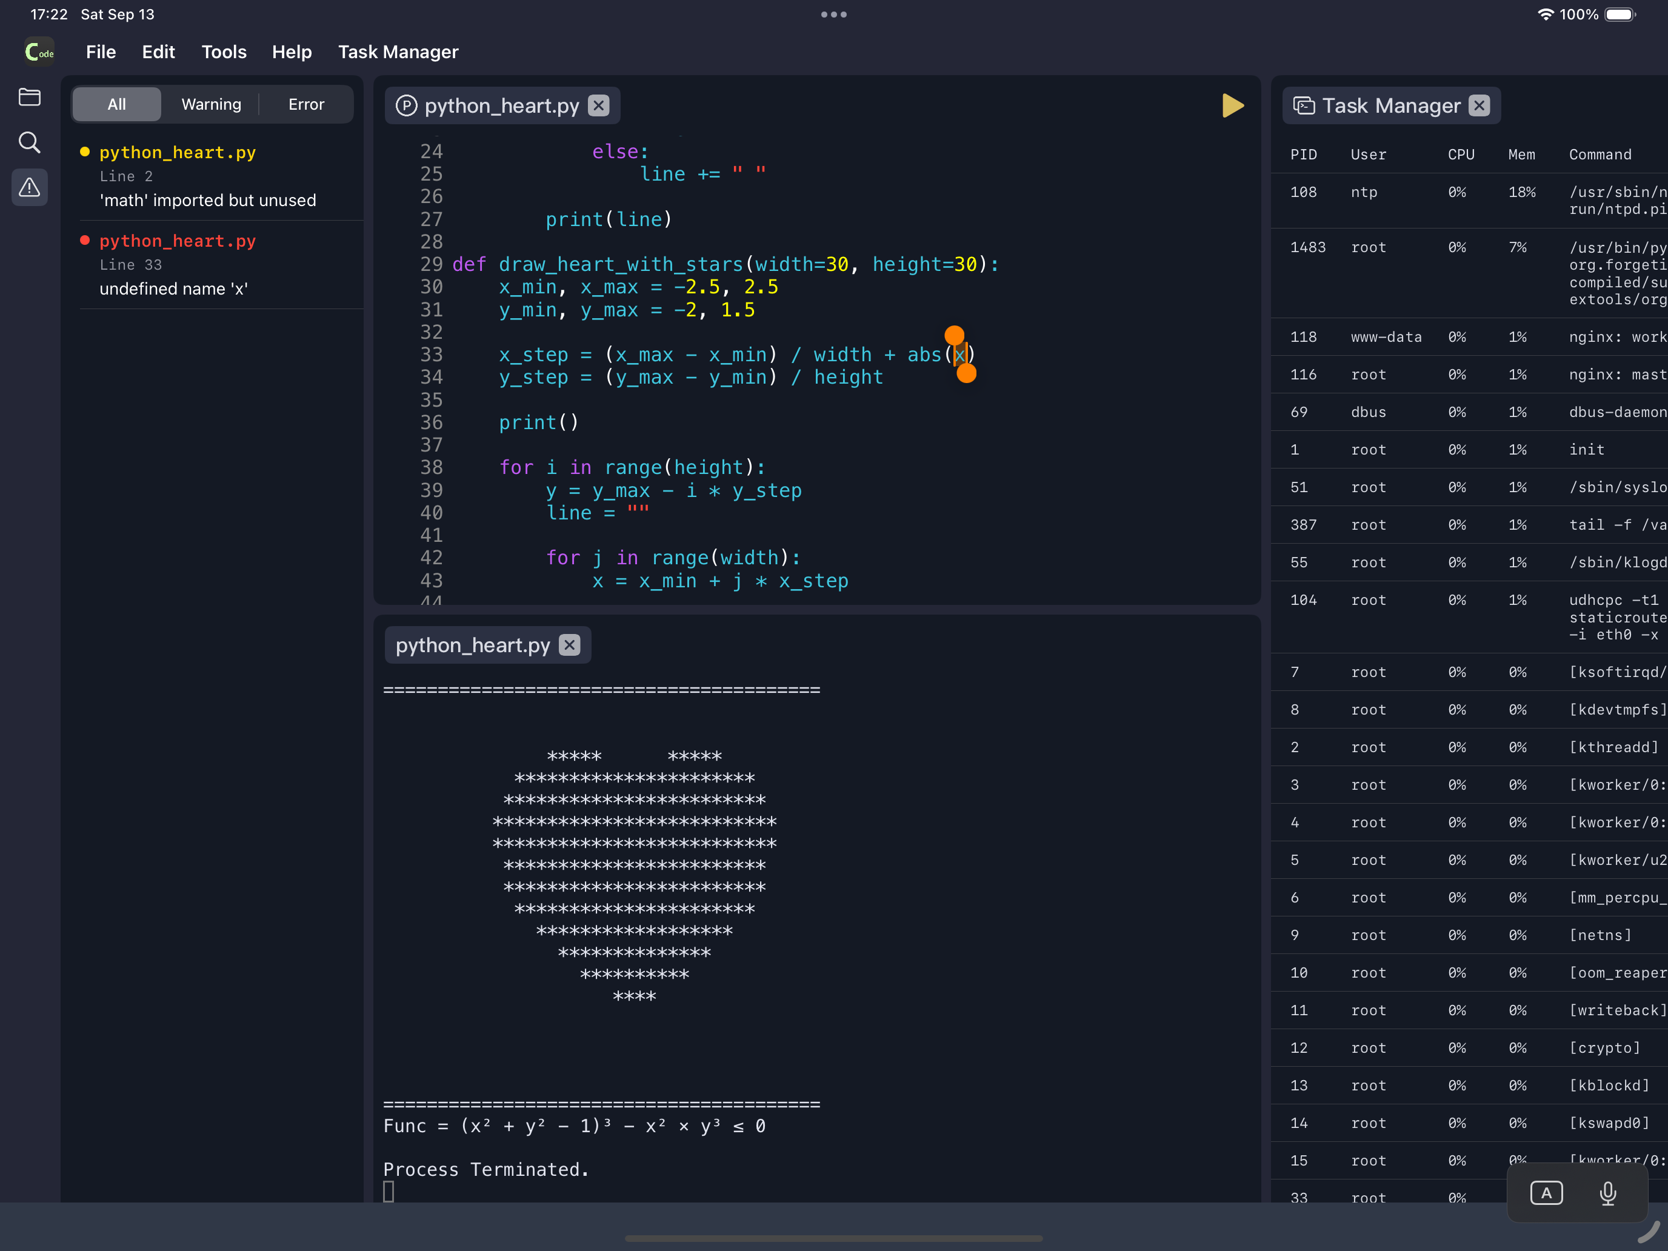Click line number 29 in the gutter
This screenshot has height=1251, width=1668.
pyautogui.click(x=432, y=265)
